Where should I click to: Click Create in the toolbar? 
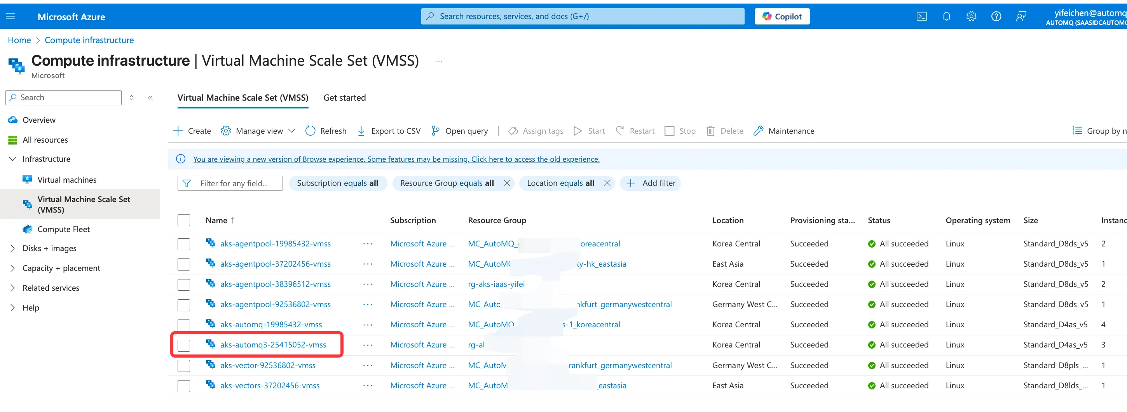tap(192, 131)
